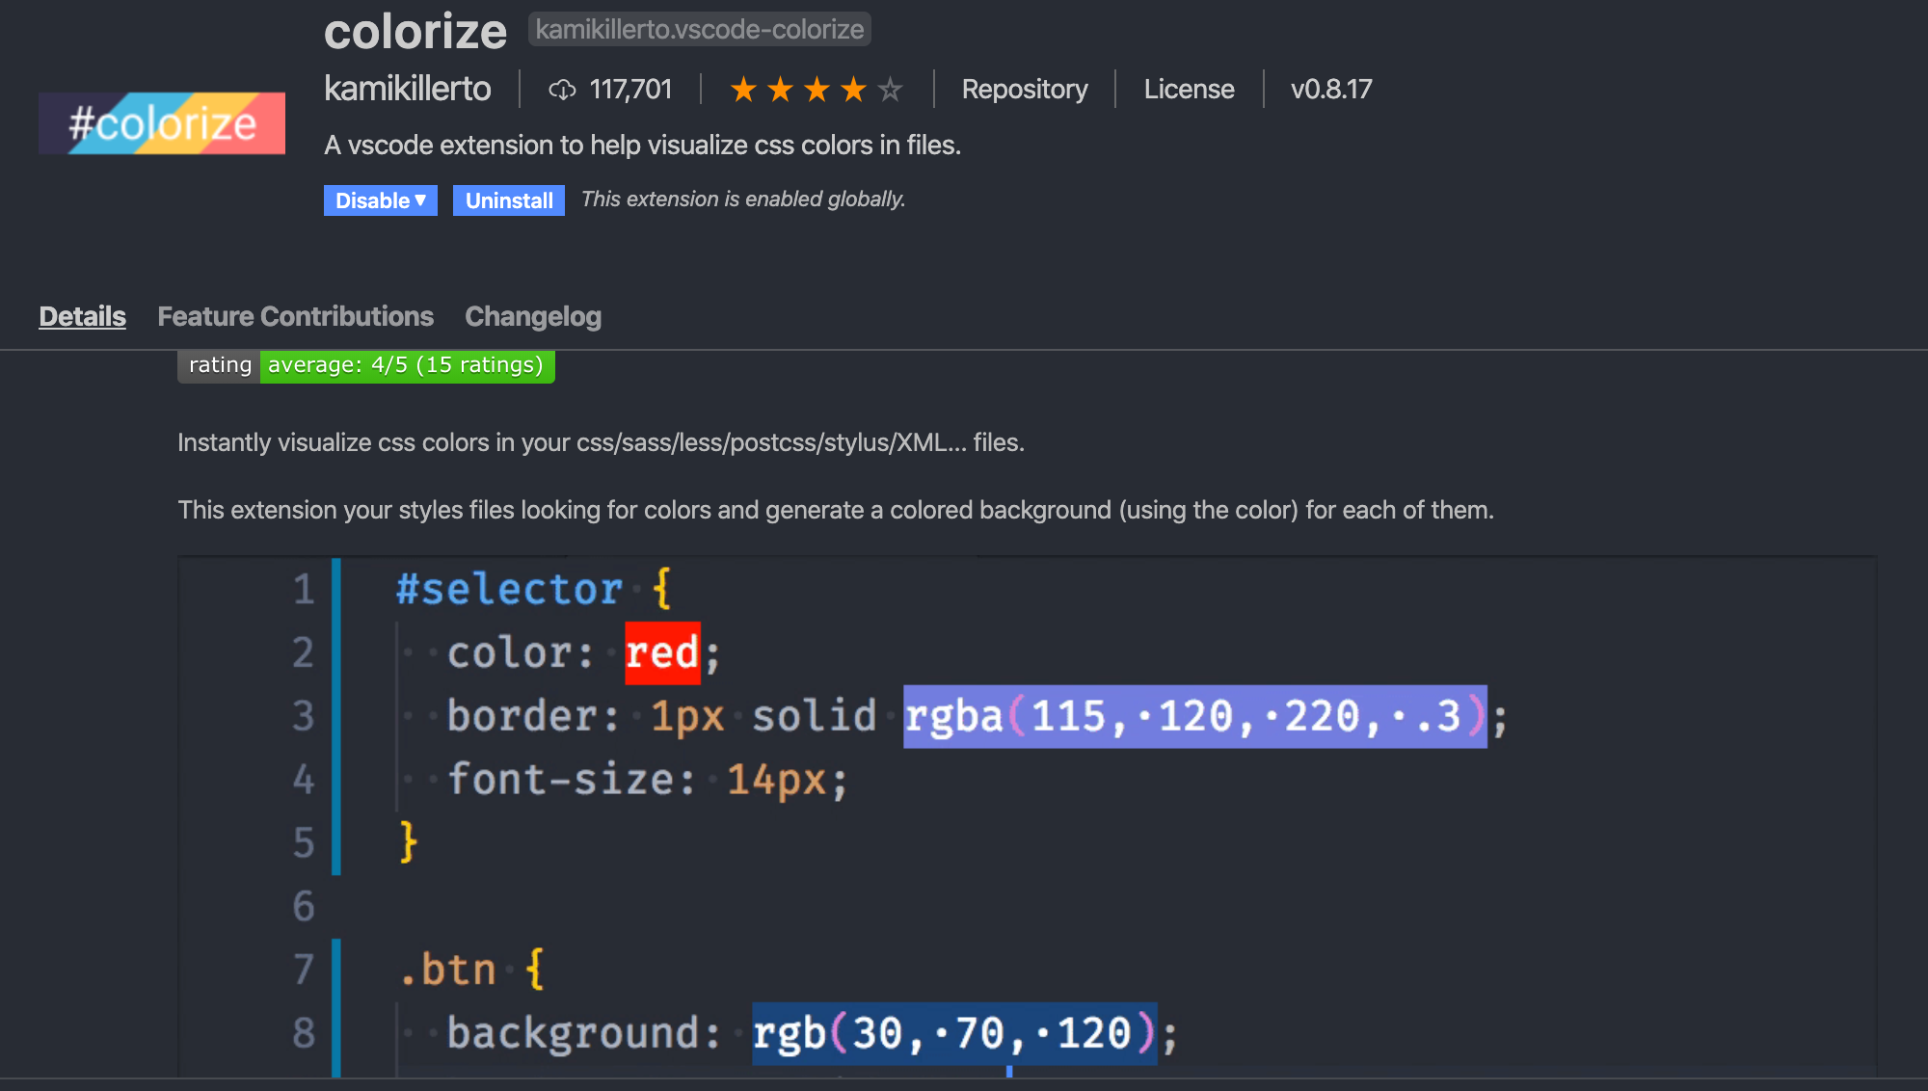This screenshot has width=1928, height=1091.
Task: Click the empty fifth rating star
Action: coord(890,90)
